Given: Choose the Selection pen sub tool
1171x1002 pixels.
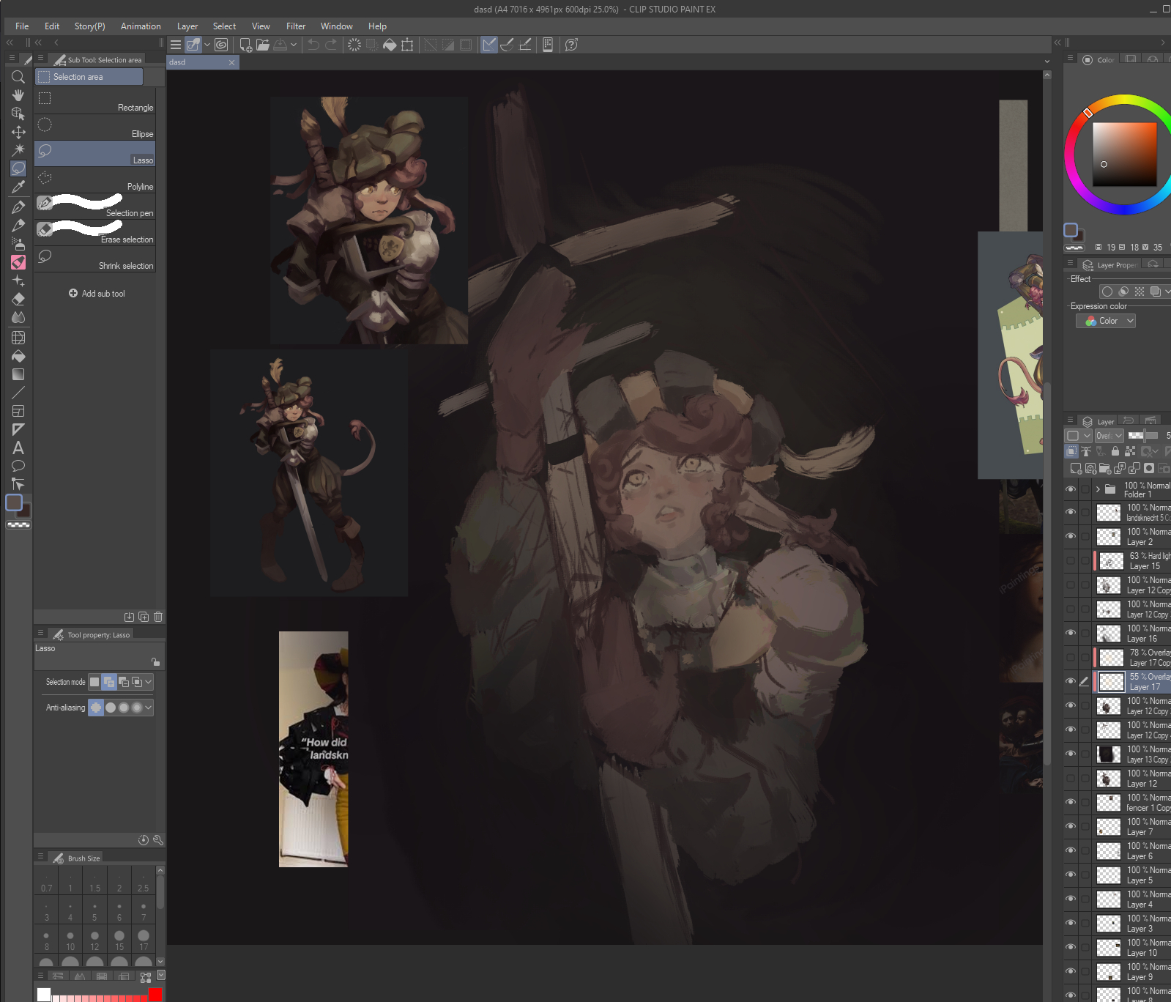Looking at the screenshot, I should coord(95,207).
